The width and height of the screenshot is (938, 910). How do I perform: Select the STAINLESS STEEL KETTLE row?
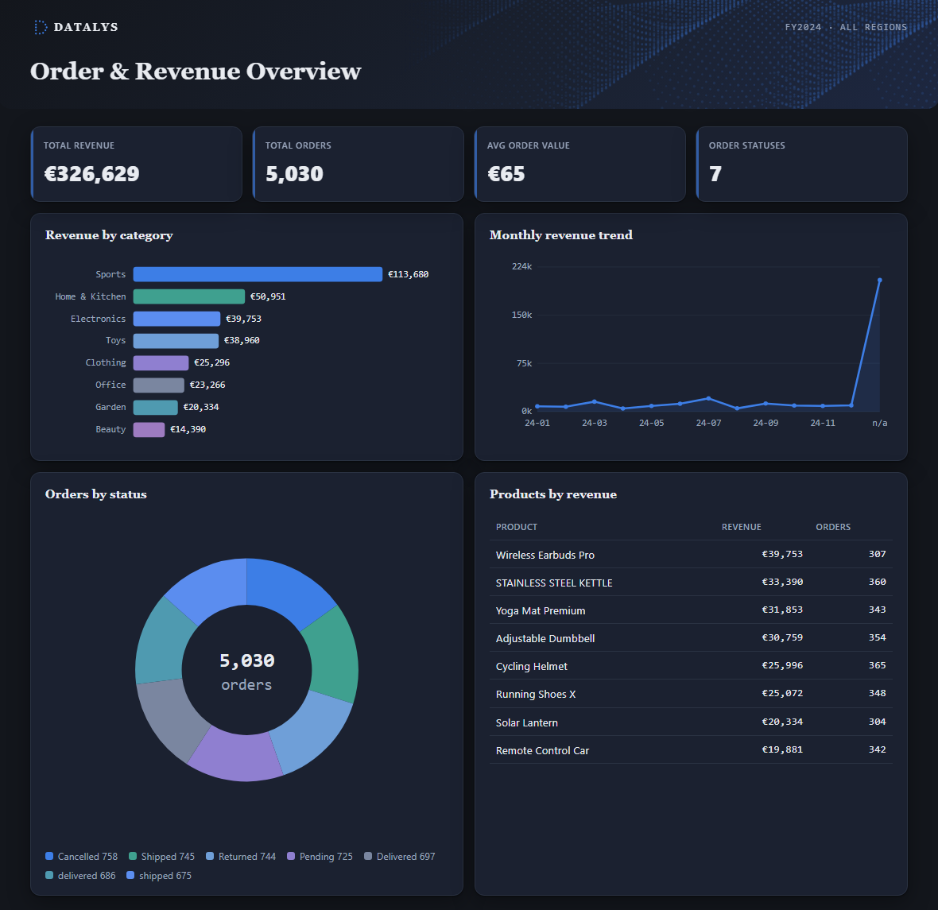[x=691, y=582]
